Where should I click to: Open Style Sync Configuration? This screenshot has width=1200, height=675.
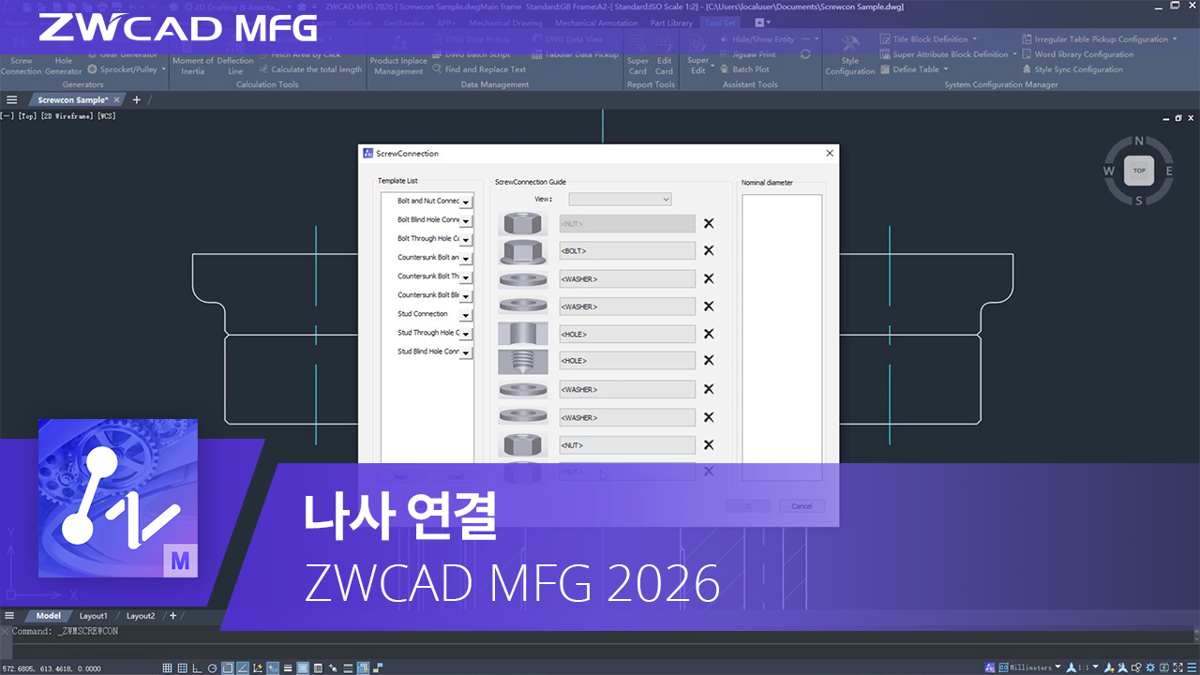[1072, 69]
